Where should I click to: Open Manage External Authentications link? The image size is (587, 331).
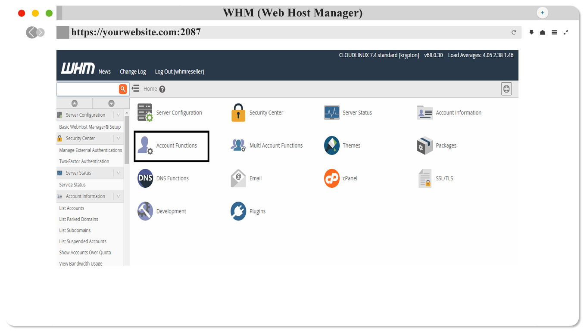click(x=91, y=150)
